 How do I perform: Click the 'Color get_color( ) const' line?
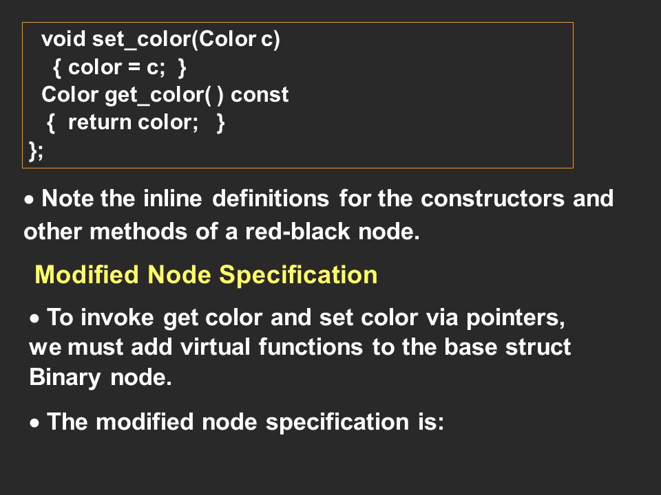pyautogui.click(x=165, y=95)
